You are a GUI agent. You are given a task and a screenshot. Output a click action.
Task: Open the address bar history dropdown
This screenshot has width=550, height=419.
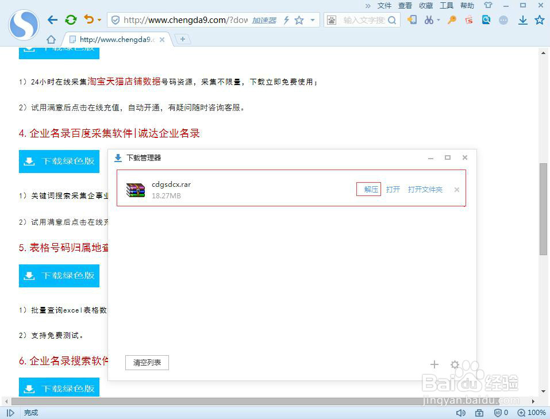312,20
